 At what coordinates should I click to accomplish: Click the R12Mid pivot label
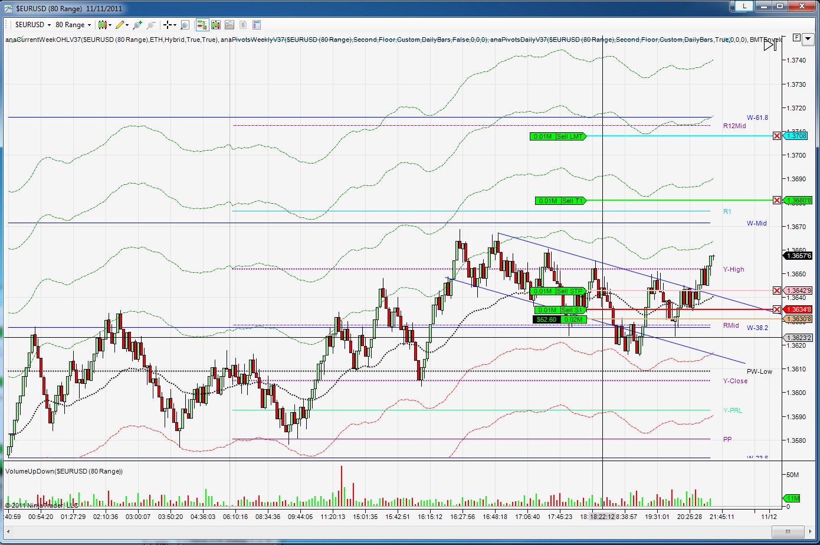point(734,126)
